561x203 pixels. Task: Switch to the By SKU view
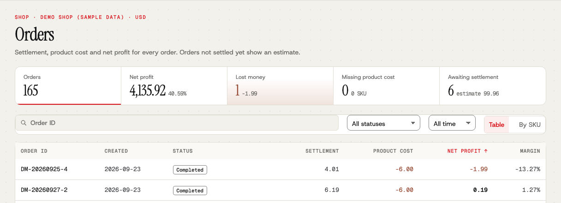pyautogui.click(x=530, y=125)
